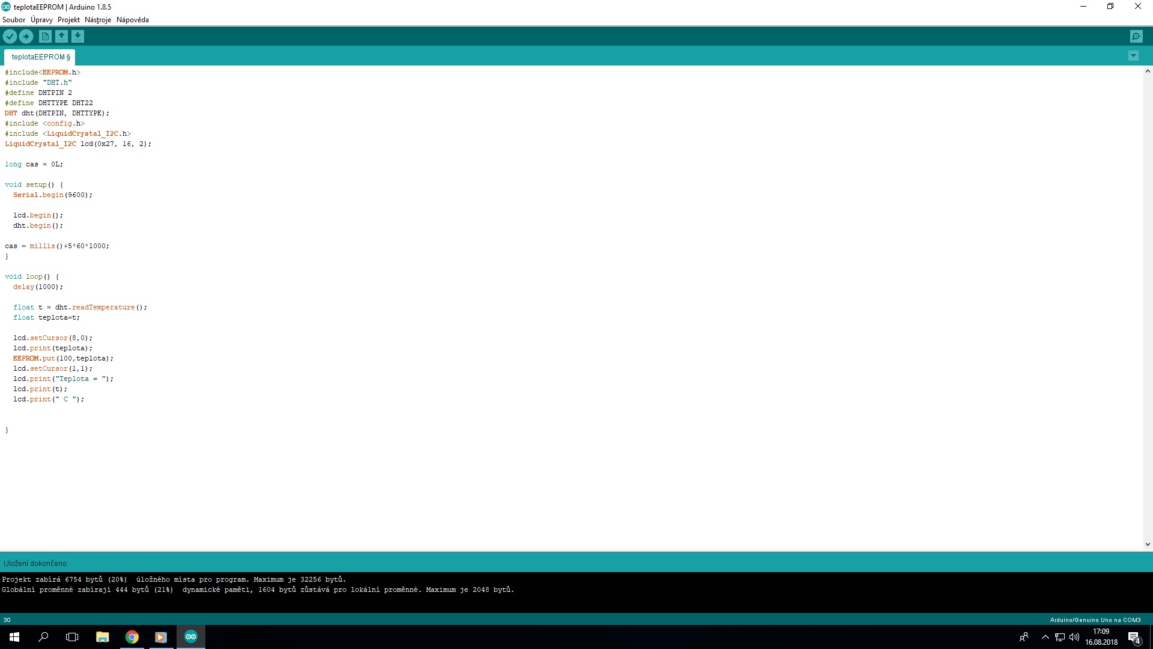The height and width of the screenshot is (649, 1153).
Task: Select the teplotaEEPROM sketch tab
Action: click(40, 57)
